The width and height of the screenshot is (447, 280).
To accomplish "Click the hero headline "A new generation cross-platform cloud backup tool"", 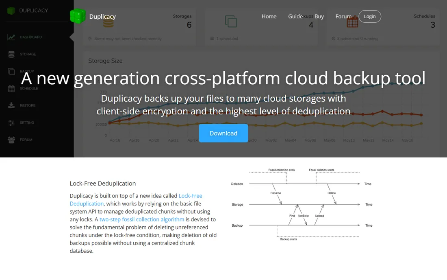I will point(223,78).
